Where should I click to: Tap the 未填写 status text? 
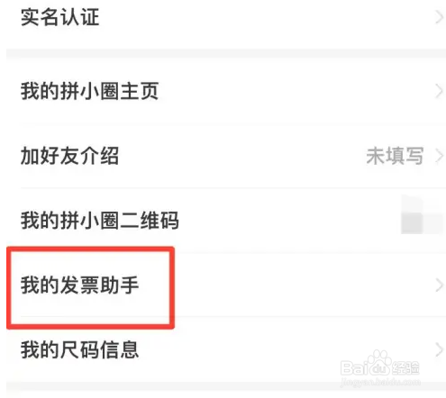pyautogui.click(x=395, y=156)
